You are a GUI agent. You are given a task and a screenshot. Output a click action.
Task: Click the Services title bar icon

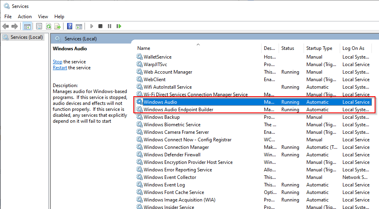point(6,6)
